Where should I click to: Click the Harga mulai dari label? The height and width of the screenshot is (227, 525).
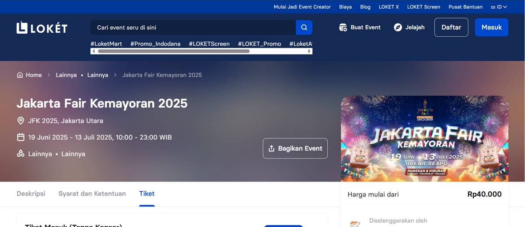pos(373,194)
